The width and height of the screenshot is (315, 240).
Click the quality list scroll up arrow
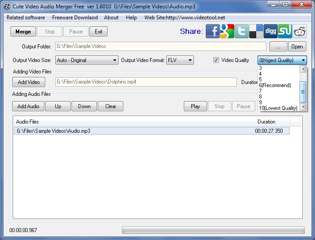pos(303,69)
